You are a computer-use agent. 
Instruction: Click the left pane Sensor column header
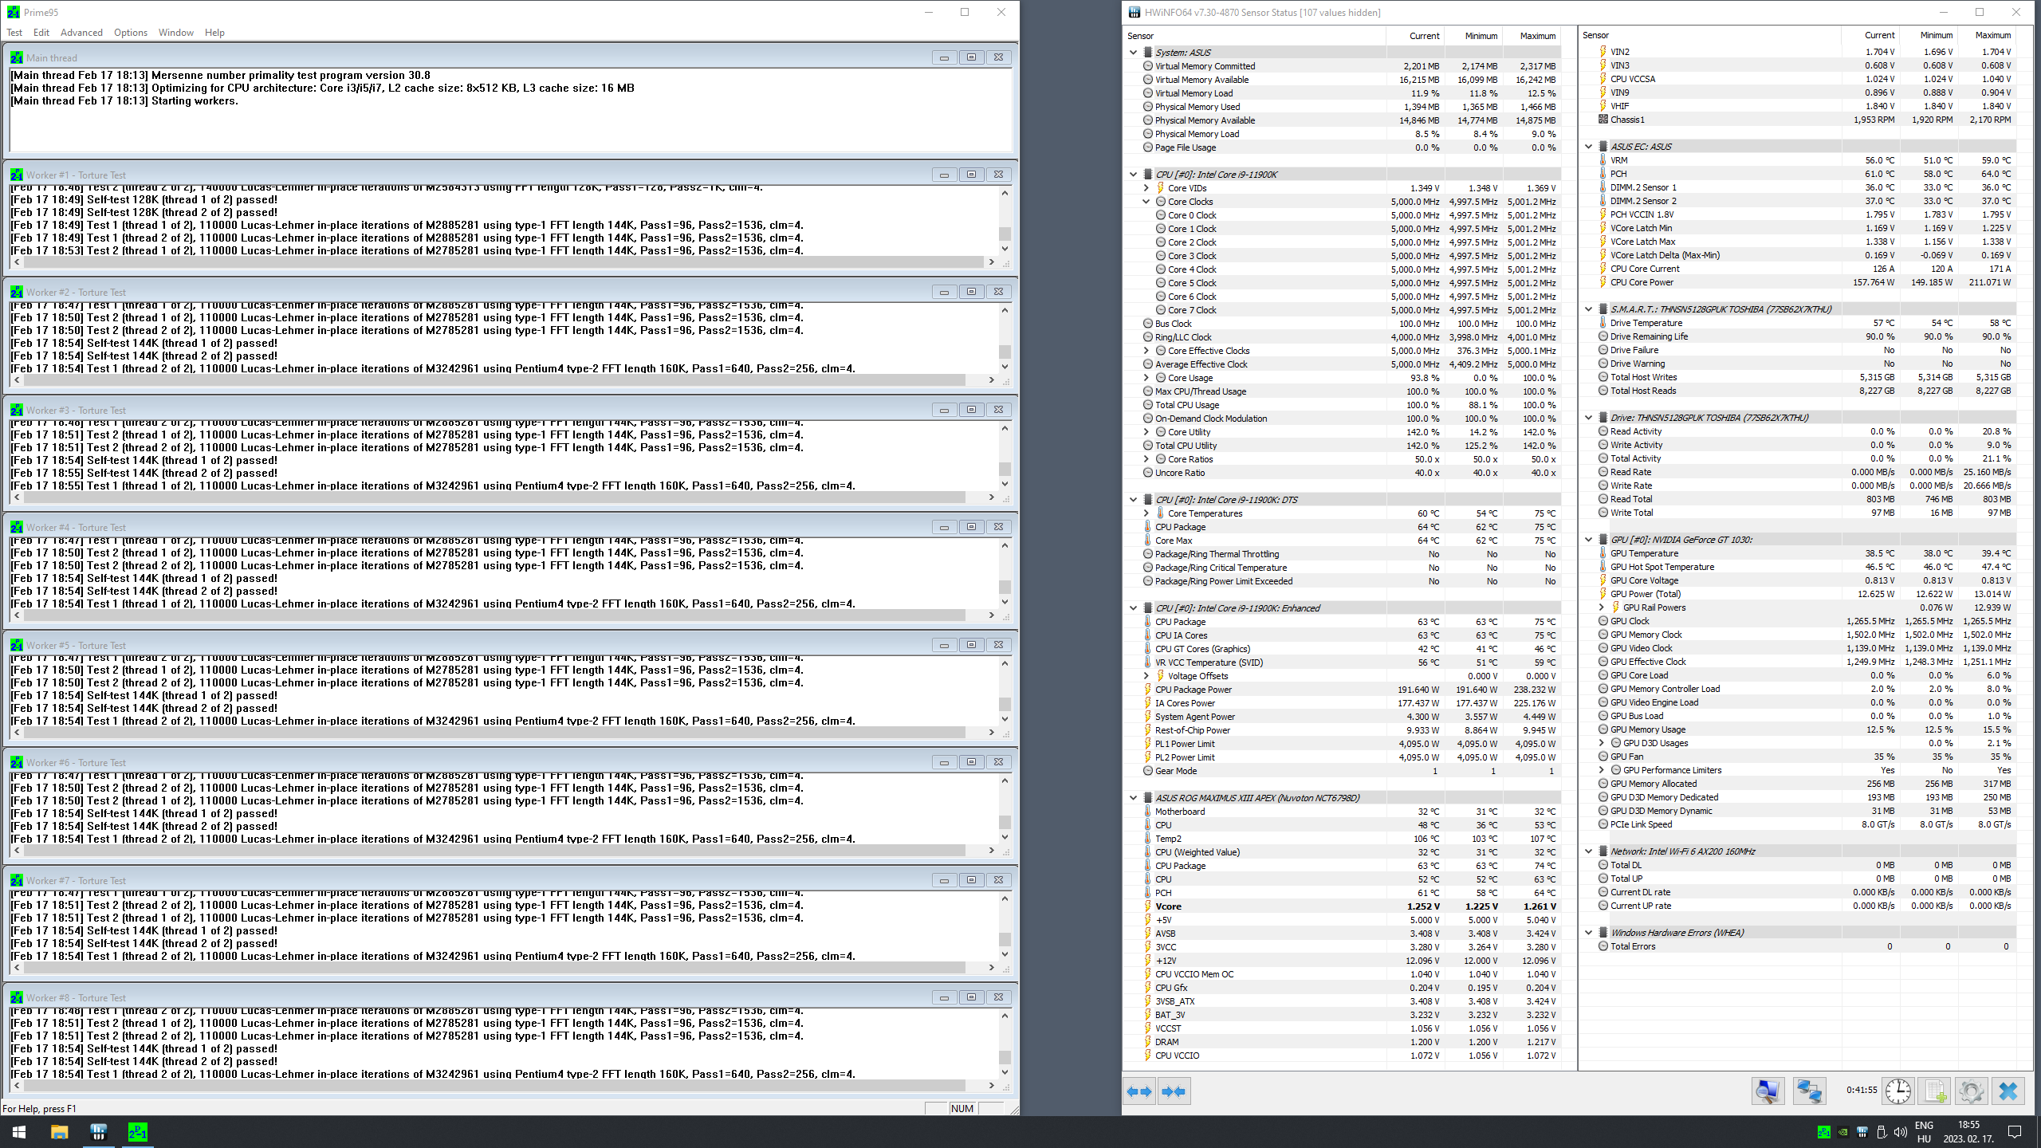click(x=1255, y=36)
